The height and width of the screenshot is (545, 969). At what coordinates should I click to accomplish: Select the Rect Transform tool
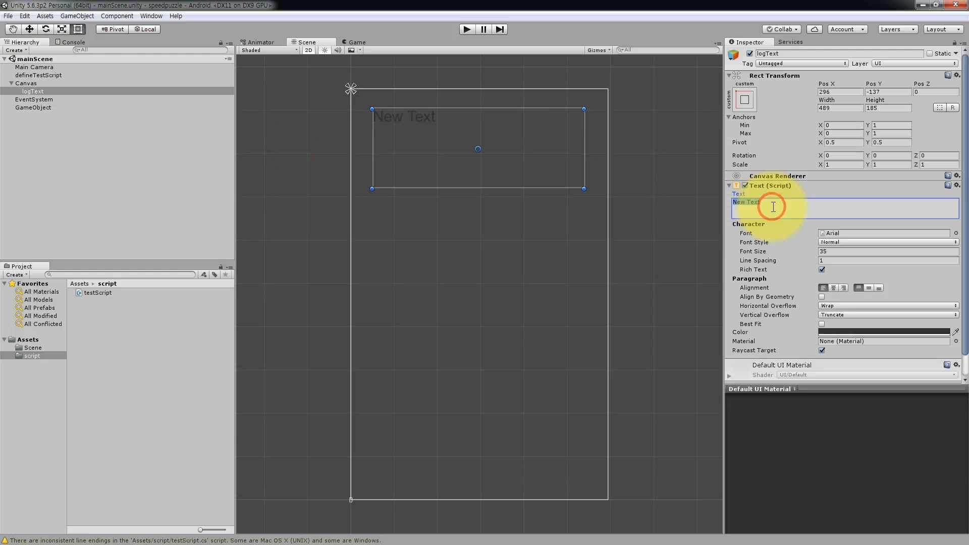click(78, 29)
